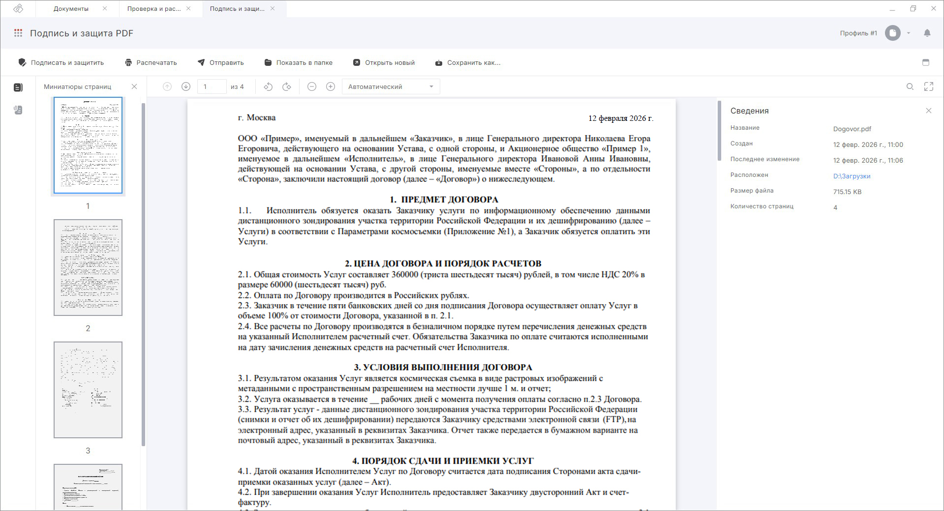Rotate the page clockwise
This screenshot has height=511, width=944.
[x=287, y=86]
